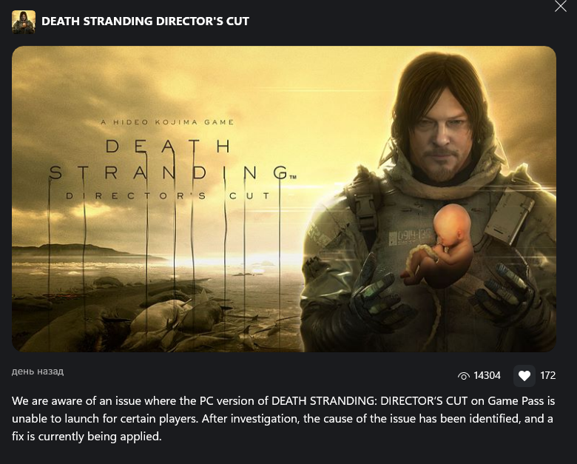
Task: Click the 14304 view count
Action: (x=487, y=376)
